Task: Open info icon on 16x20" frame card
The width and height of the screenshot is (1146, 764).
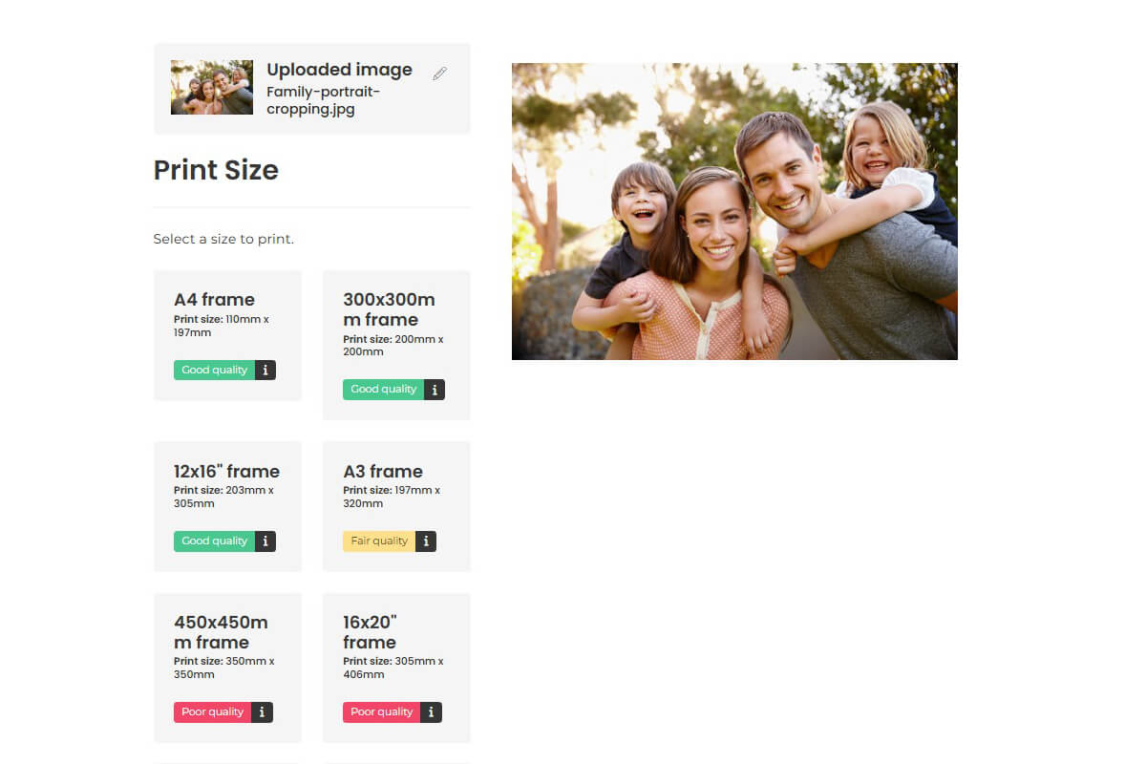Action: point(431,712)
